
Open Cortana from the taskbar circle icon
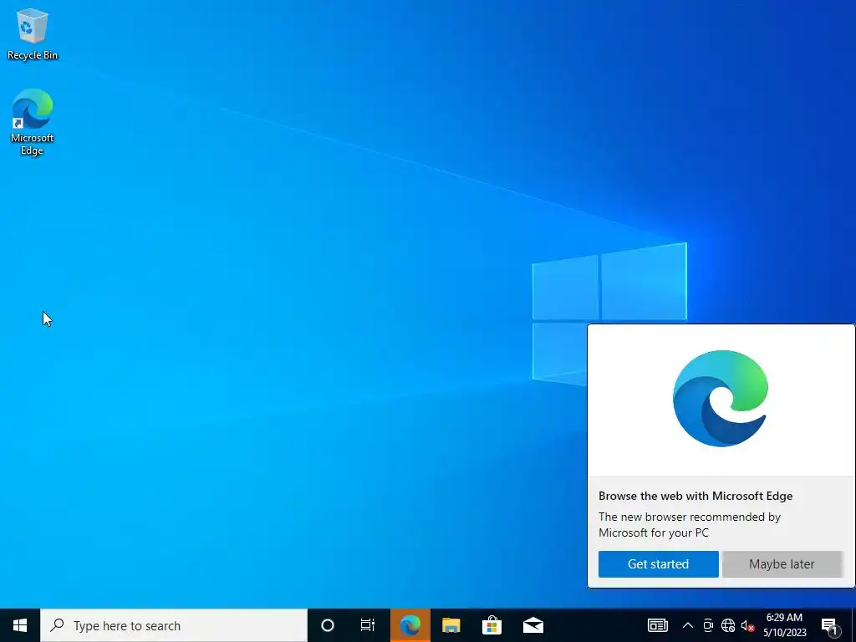pos(328,625)
